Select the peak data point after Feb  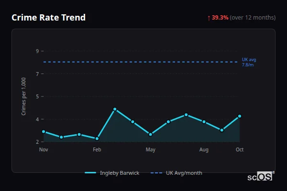115,109
